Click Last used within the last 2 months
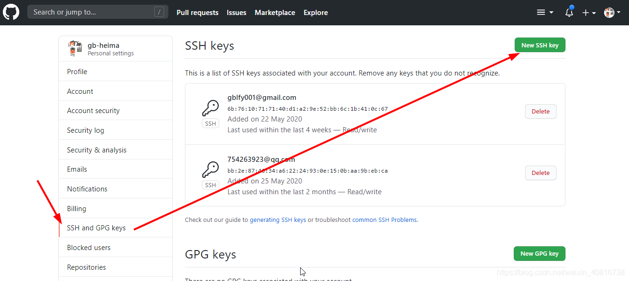Viewport: 629px width, 281px height. [x=282, y=192]
